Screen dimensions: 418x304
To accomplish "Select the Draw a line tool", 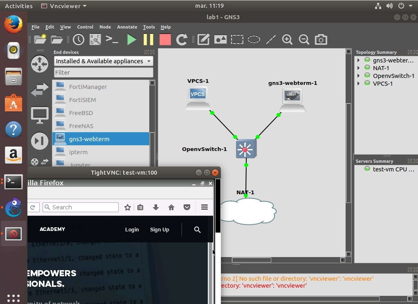I will 271,39.
